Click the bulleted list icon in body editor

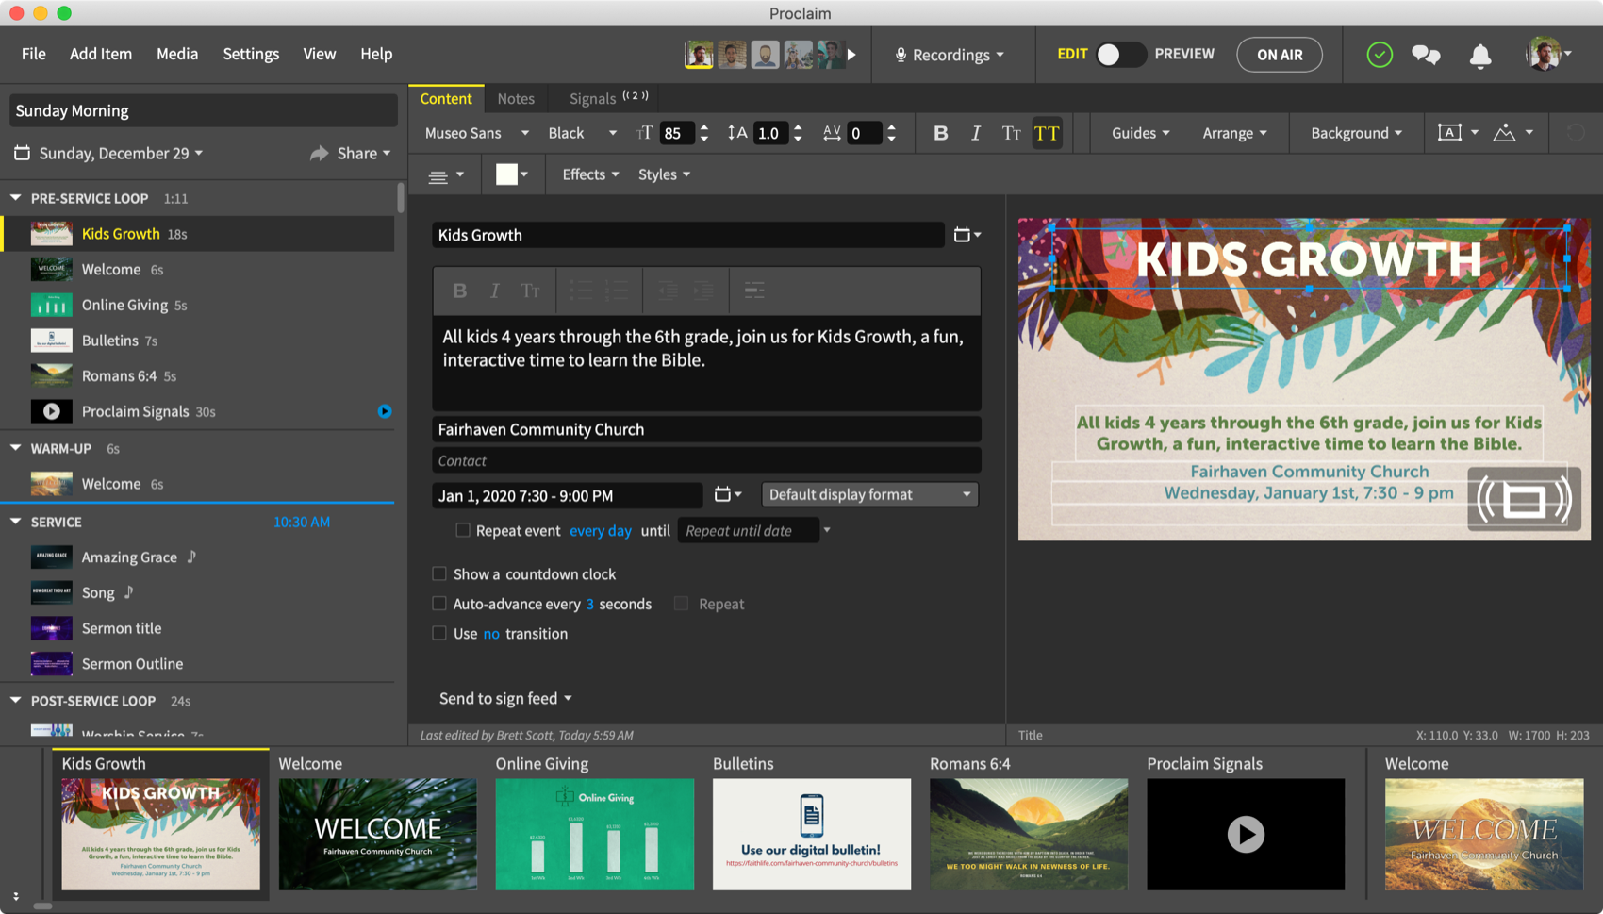tap(581, 291)
